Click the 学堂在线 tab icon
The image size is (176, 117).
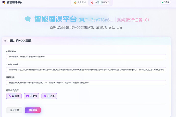pos(75,3)
